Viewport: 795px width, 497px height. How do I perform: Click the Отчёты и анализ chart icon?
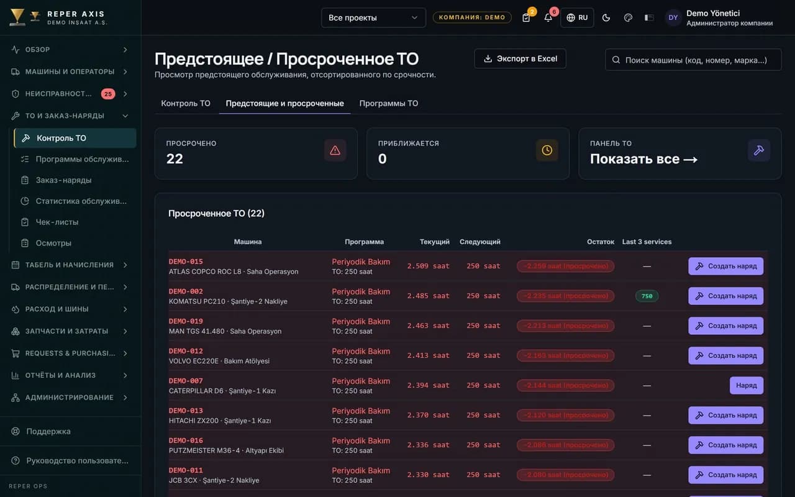[16, 375]
